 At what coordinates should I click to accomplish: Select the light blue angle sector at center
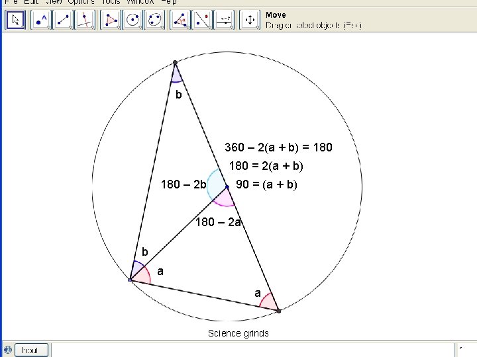pyautogui.click(x=215, y=184)
